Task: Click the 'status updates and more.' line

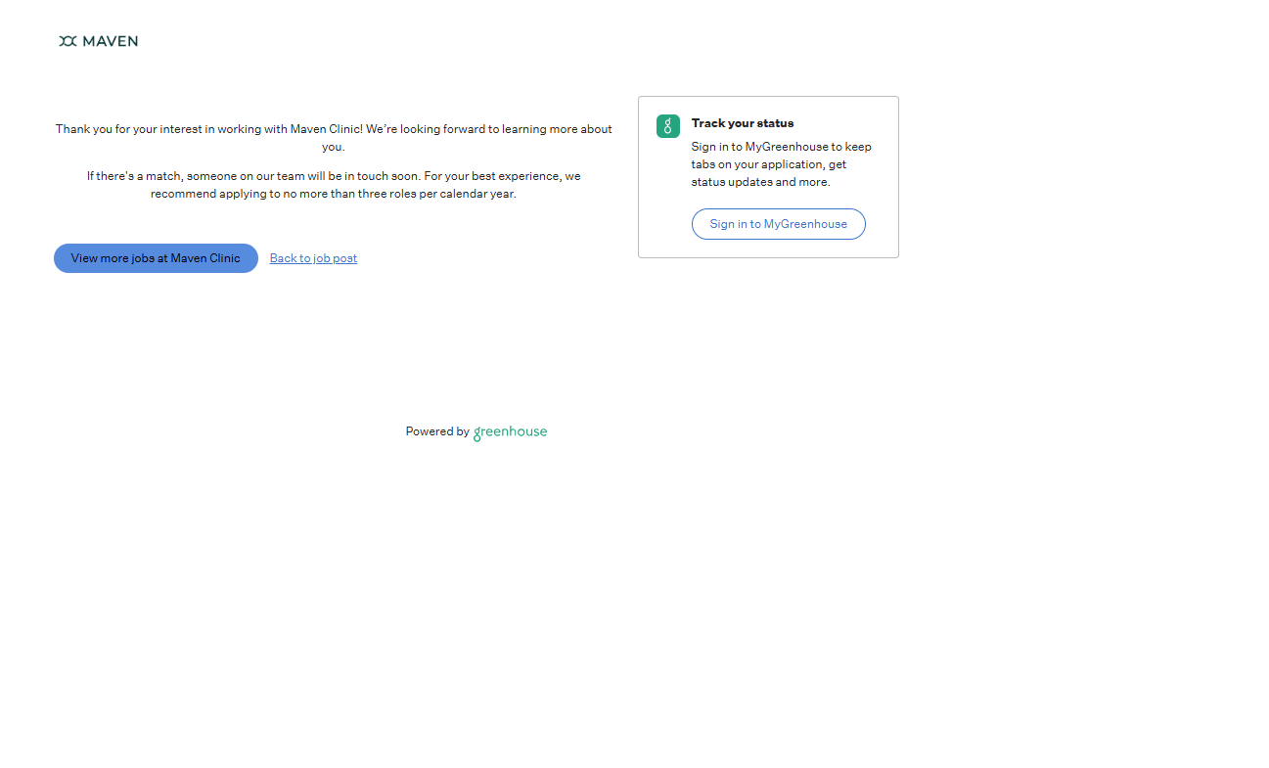Action: point(760,182)
